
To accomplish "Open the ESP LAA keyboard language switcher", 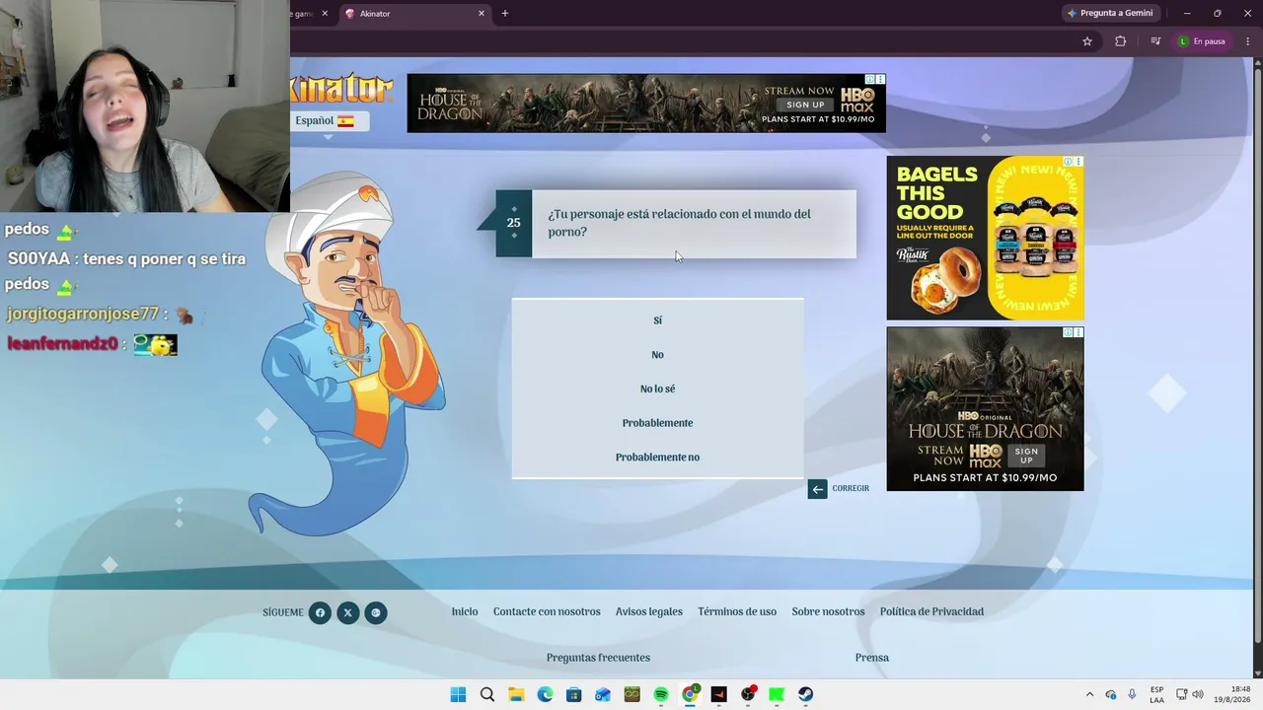I will (x=1156, y=694).
